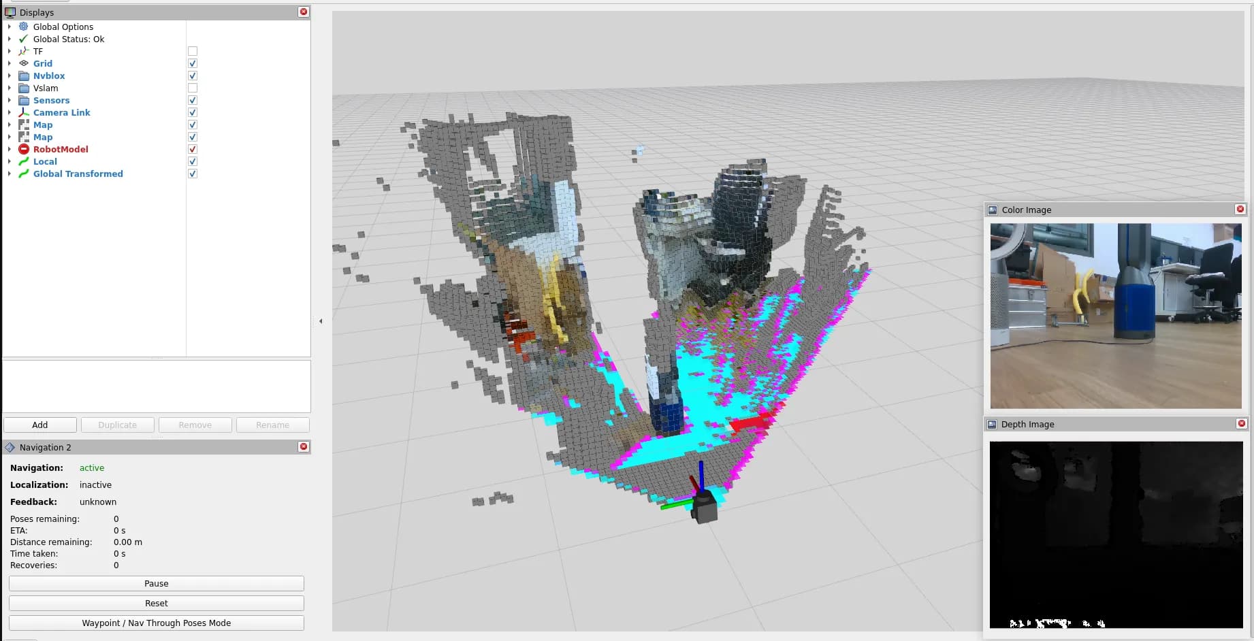Click the Depth Image panel icon
Image resolution: width=1254 pixels, height=641 pixels.
click(993, 424)
